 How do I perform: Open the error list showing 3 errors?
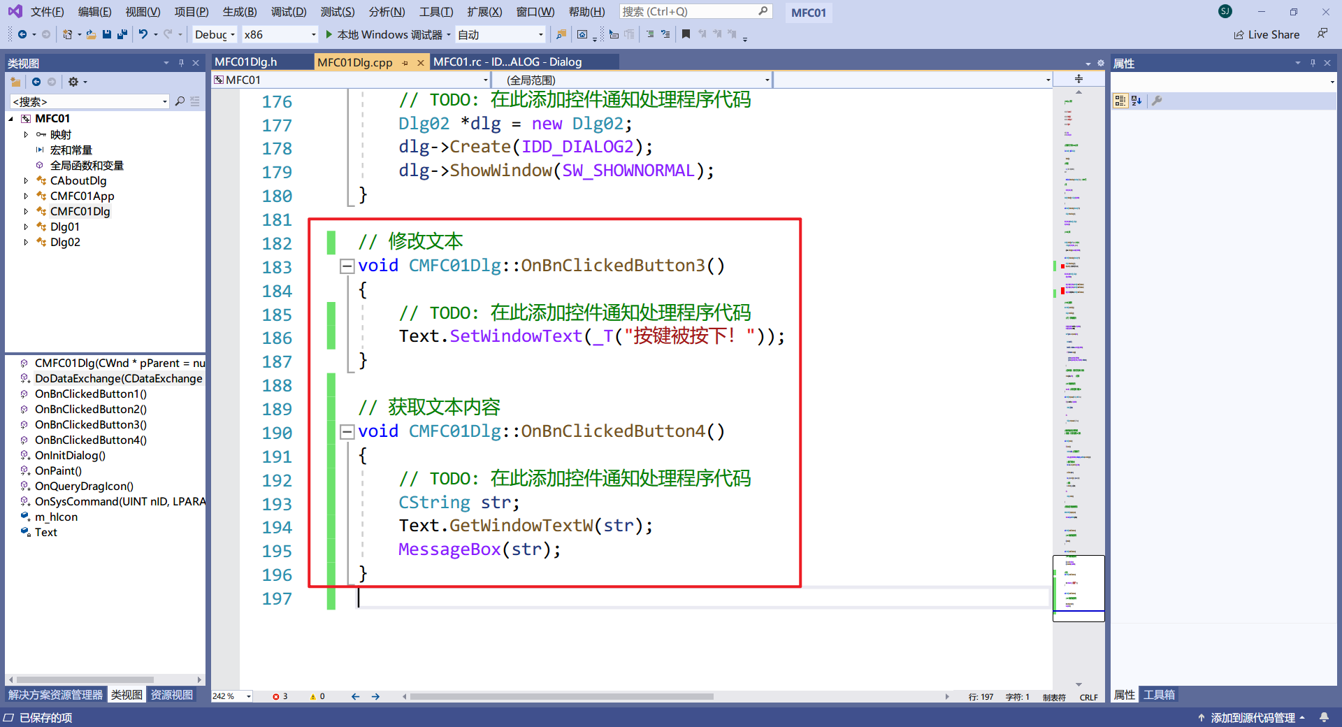tap(279, 696)
